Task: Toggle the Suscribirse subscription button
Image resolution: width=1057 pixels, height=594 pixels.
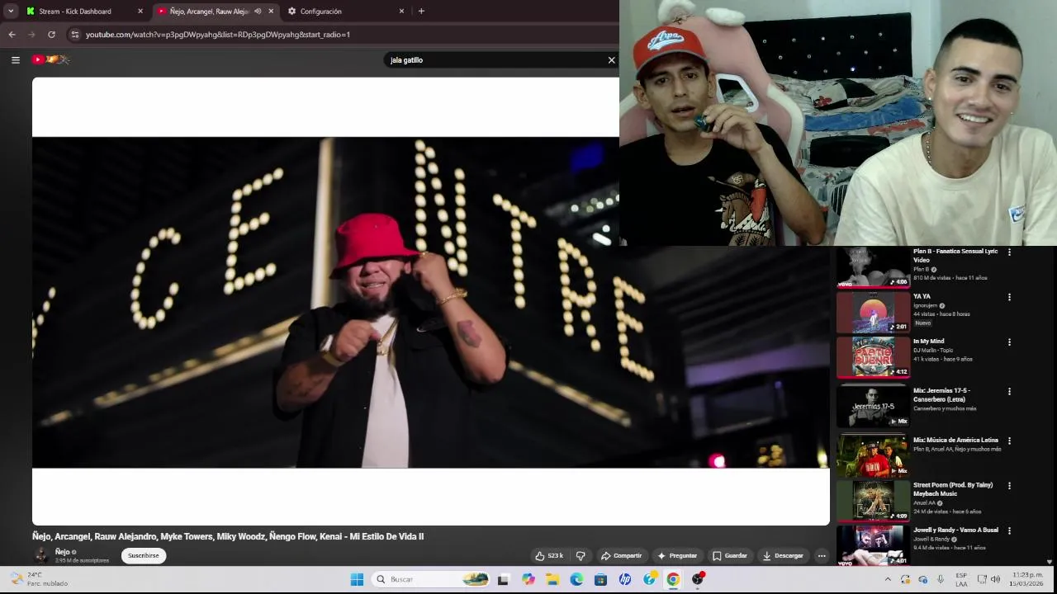Action: 144,555
